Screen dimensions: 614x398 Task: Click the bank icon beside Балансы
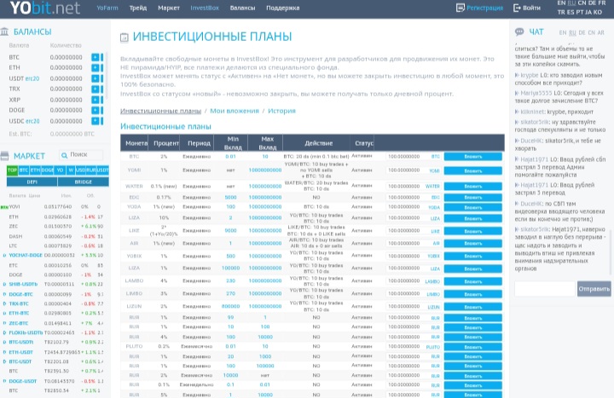(x=4, y=32)
